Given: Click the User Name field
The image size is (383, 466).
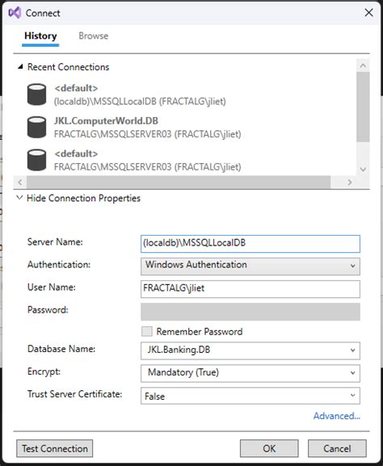Looking at the screenshot, I should [250, 289].
